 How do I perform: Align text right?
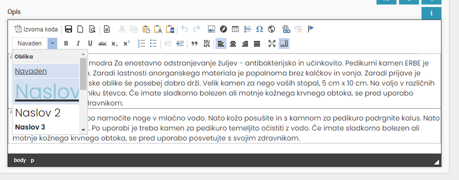pos(245,43)
